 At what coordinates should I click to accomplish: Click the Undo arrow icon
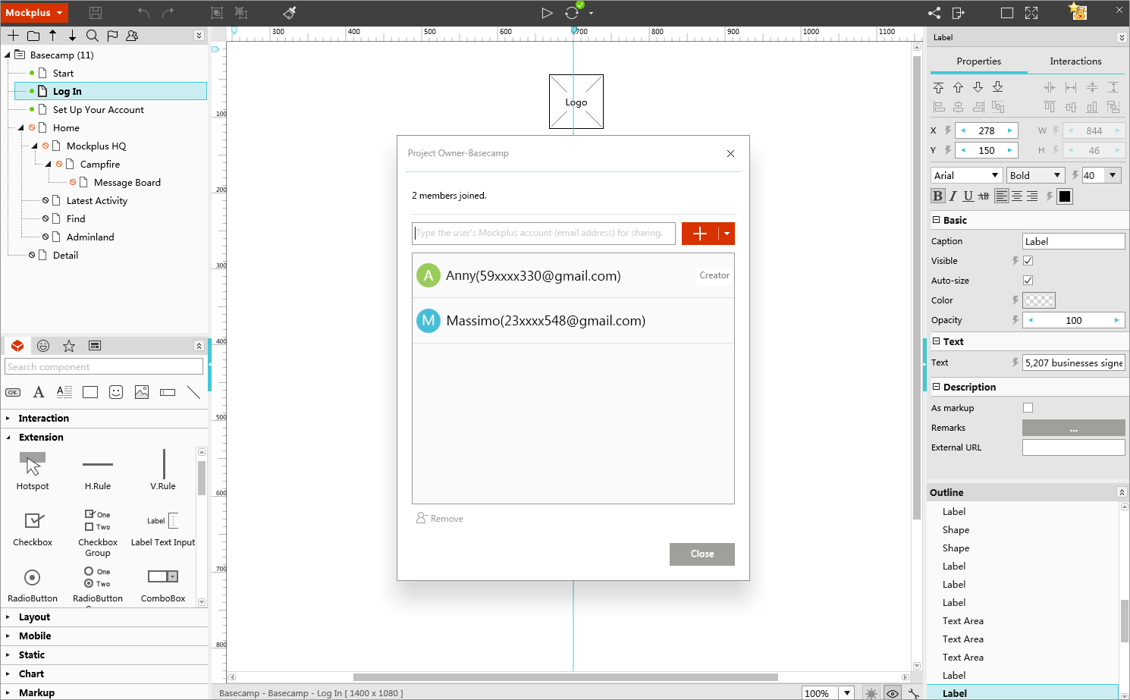tap(144, 13)
